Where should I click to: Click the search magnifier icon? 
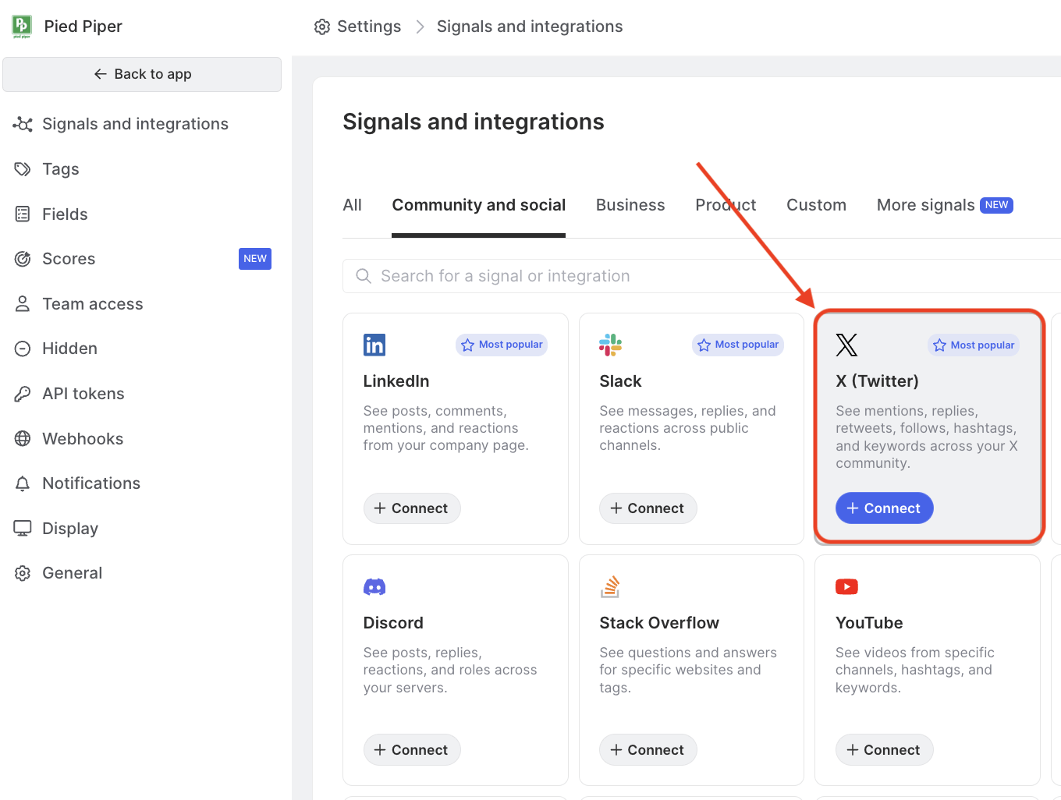click(x=364, y=276)
